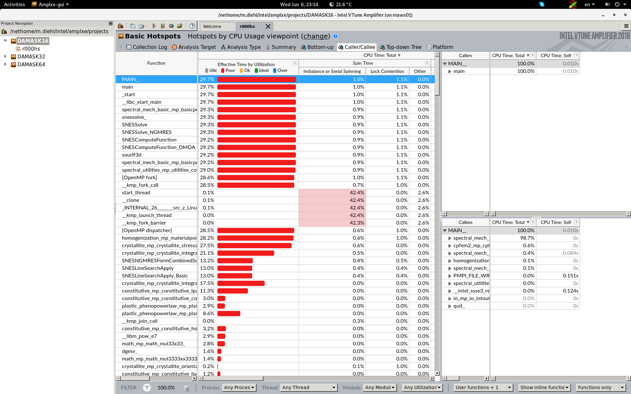Screen dimensions: 631x394
Task: Click the change viewpoint link
Action: pyautogui.click(x=316, y=36)
